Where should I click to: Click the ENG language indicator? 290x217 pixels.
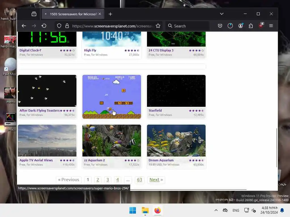point(236,210)
